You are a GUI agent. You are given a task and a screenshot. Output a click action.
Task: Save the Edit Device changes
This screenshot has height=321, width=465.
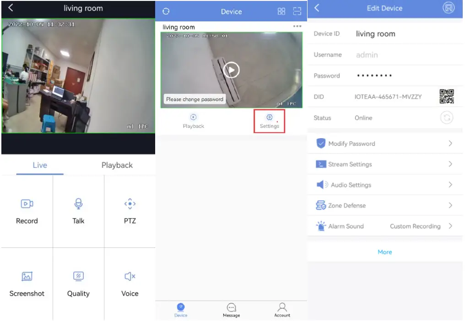(x=449, y=8)
